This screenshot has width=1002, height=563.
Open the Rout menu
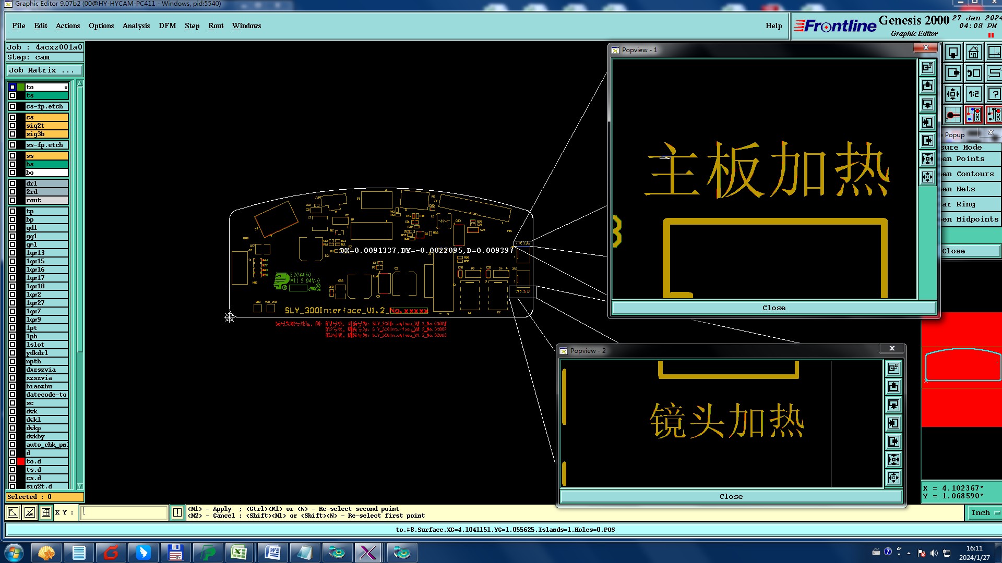click(216, 26)
